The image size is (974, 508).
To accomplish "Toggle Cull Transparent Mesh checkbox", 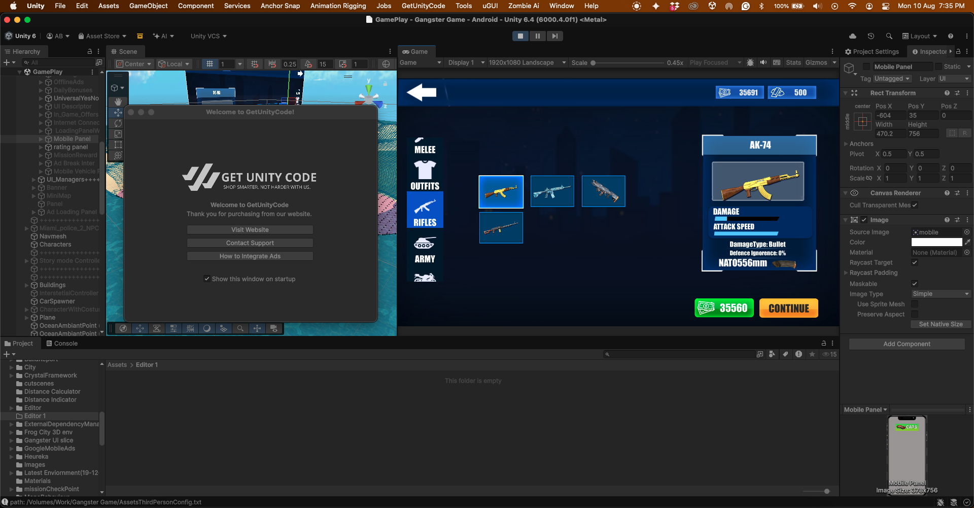I will point(915,205).
